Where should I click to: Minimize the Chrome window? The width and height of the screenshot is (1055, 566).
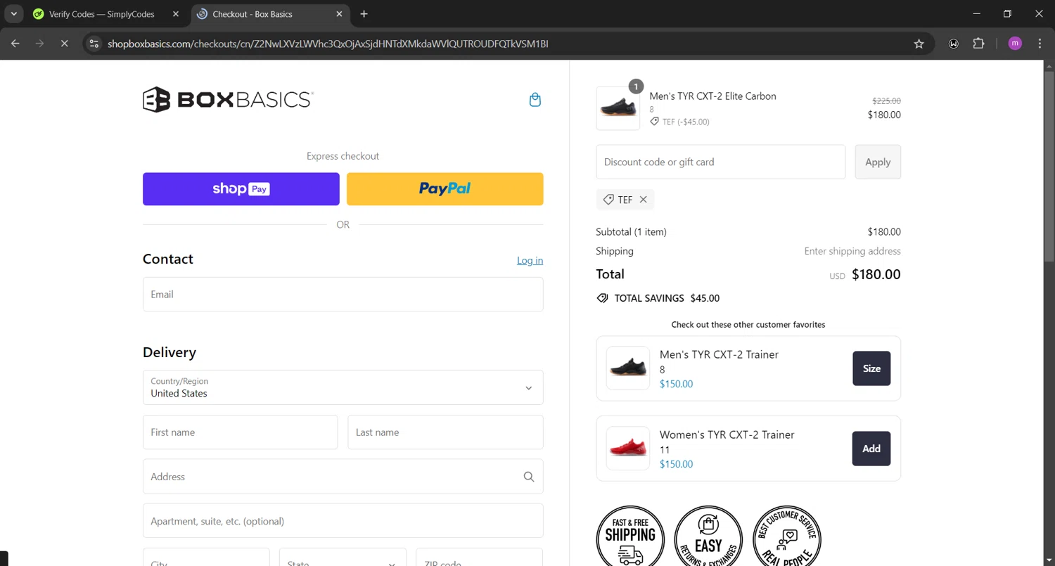pos(976,14)
